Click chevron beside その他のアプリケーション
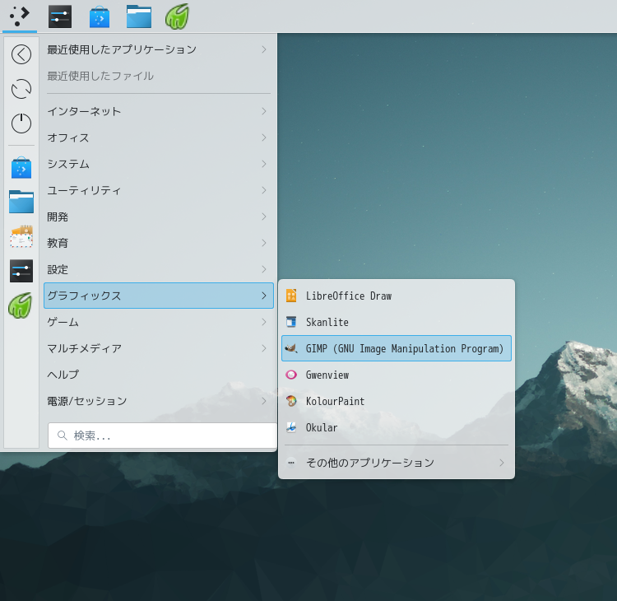 coord(502,463)
